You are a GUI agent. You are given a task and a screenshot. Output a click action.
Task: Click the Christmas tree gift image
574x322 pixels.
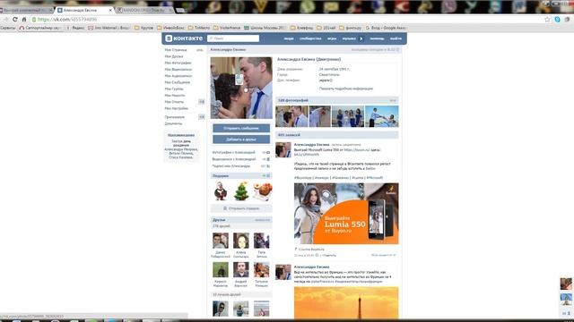241,191
